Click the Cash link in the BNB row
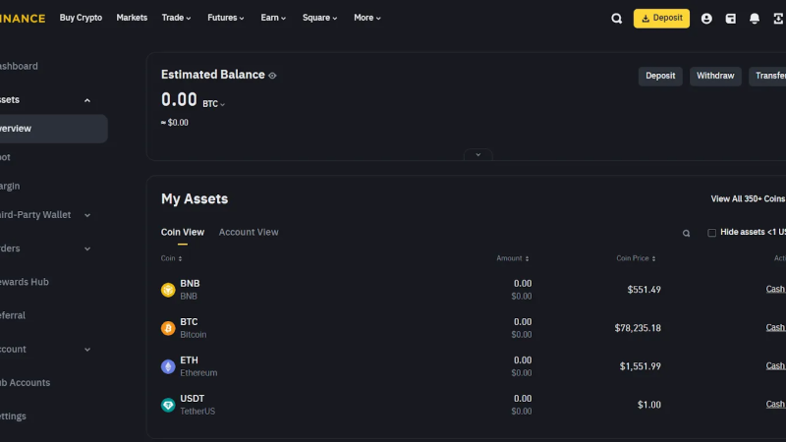The image size is (786, 442). coord(775,289)
